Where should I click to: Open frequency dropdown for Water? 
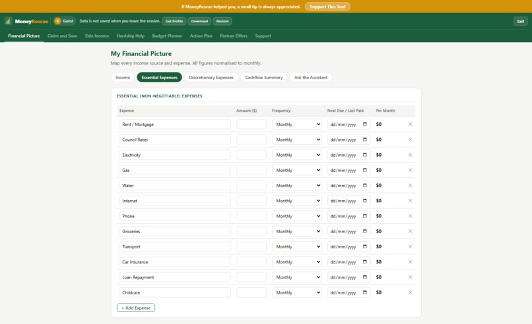[x=297, y=186]
